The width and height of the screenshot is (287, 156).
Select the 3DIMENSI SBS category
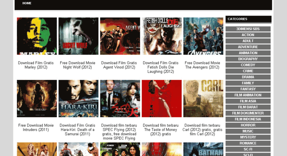[x=248, y=29]
